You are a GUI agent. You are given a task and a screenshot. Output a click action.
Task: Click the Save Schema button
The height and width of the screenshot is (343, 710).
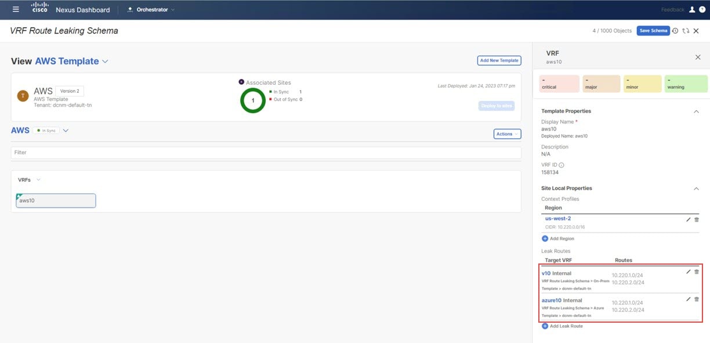(653, 31)
